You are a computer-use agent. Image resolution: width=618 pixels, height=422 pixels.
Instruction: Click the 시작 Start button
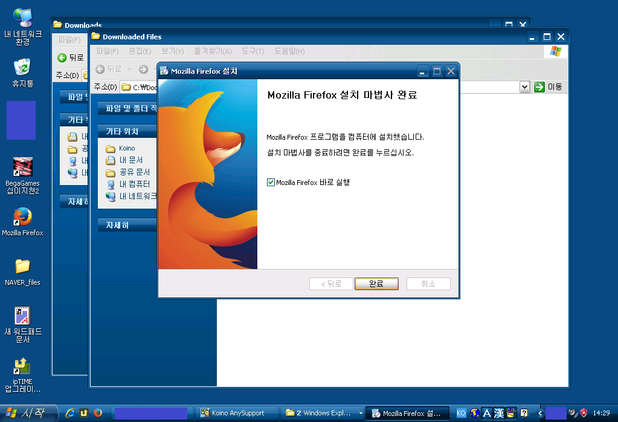pos(28,413)
